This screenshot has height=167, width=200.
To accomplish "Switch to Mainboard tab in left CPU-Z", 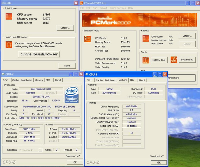I will [x=27, y=80].
